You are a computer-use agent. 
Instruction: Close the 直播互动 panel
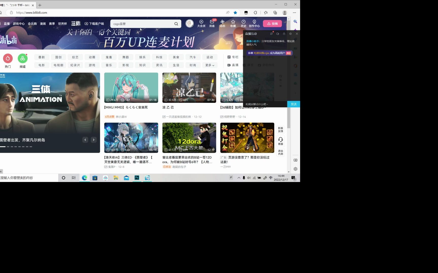pyautogui.click(x=297, y=34)
